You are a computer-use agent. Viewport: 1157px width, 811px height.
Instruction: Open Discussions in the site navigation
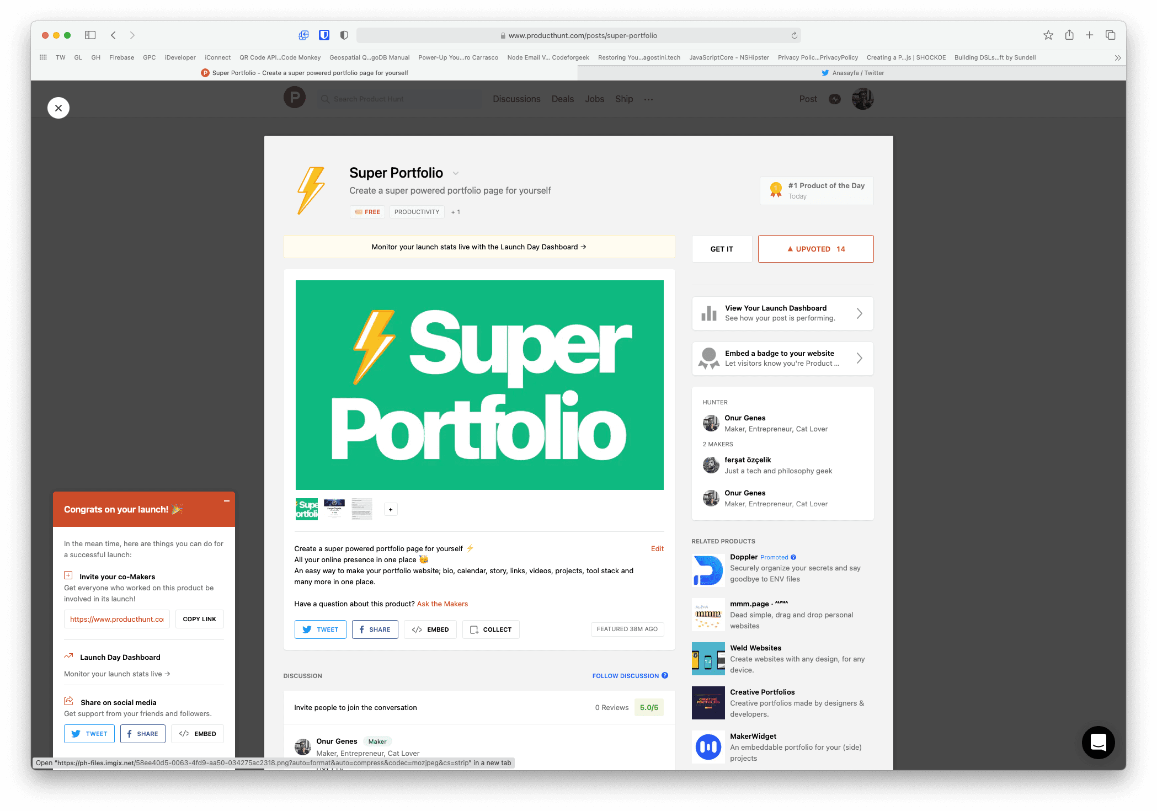coord(516,99)
